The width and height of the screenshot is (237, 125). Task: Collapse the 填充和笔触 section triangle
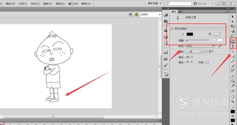[x=172, y=29]
